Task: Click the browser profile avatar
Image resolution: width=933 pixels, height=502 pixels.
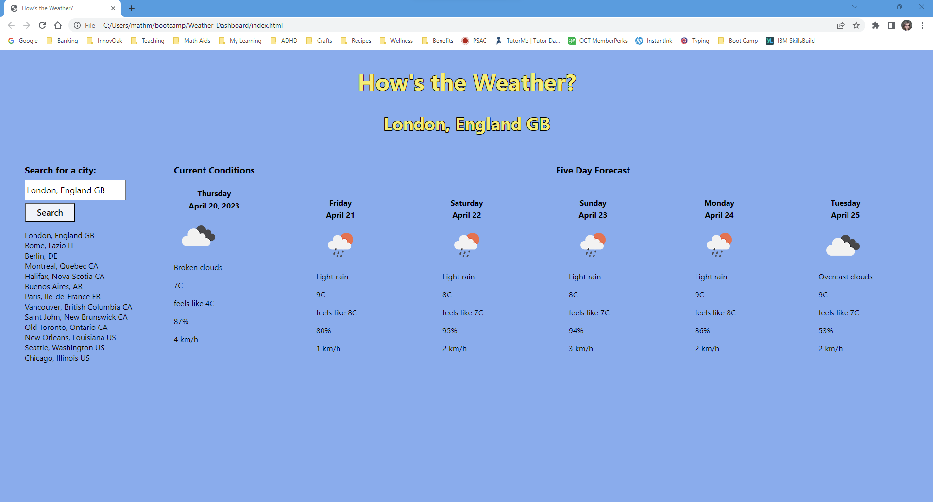Action: point(907,25)
